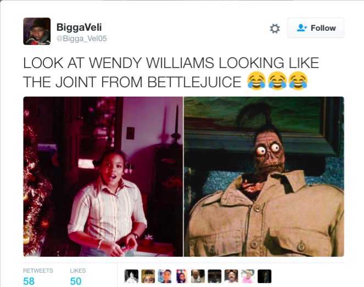View the 58 retweets count
Viewport: 364px width, 287px height.
coord(29,281)
